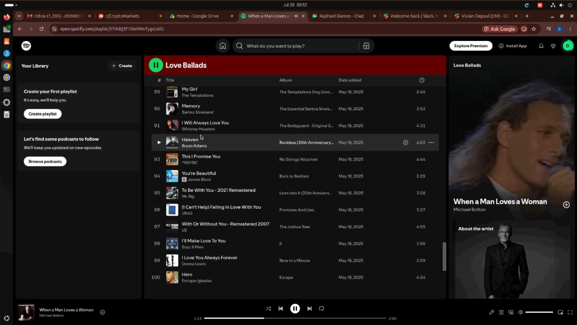Viewport: 577px width, 325px height.
Task: Bookmark this page with the star icon
Action: 534,29
